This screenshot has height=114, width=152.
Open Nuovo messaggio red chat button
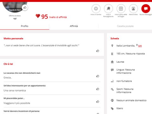pos(146,9)
